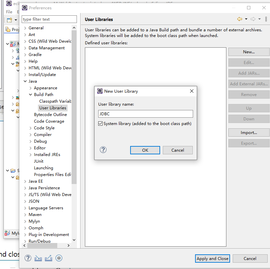Screen dimensions: 270x269
Task: Select User Libraries tree item
Action: coord(53,108)
